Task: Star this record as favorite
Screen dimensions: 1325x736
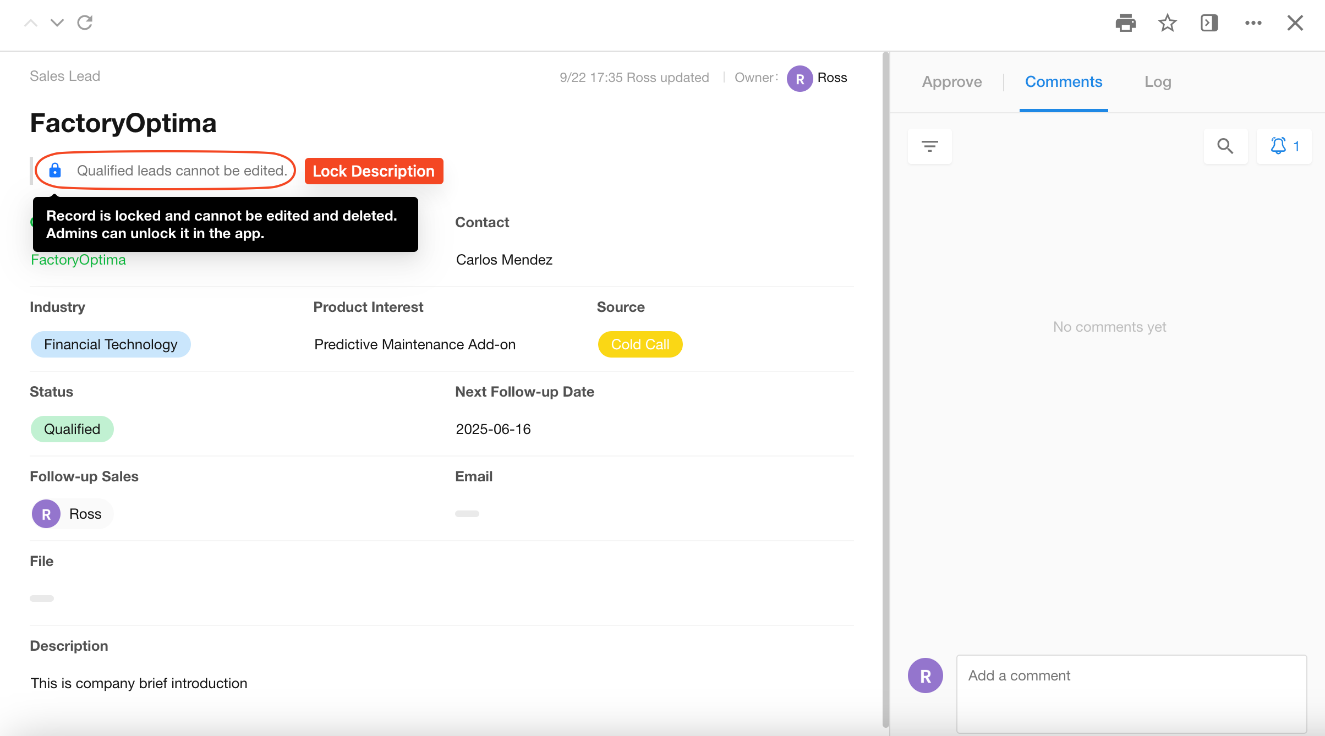Action: [1167, 23]
